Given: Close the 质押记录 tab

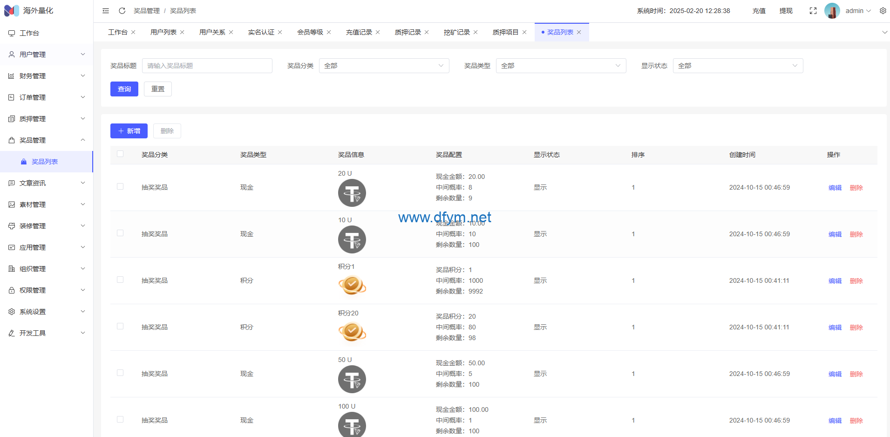Looking at the screenshot, I should click(427, 32).
